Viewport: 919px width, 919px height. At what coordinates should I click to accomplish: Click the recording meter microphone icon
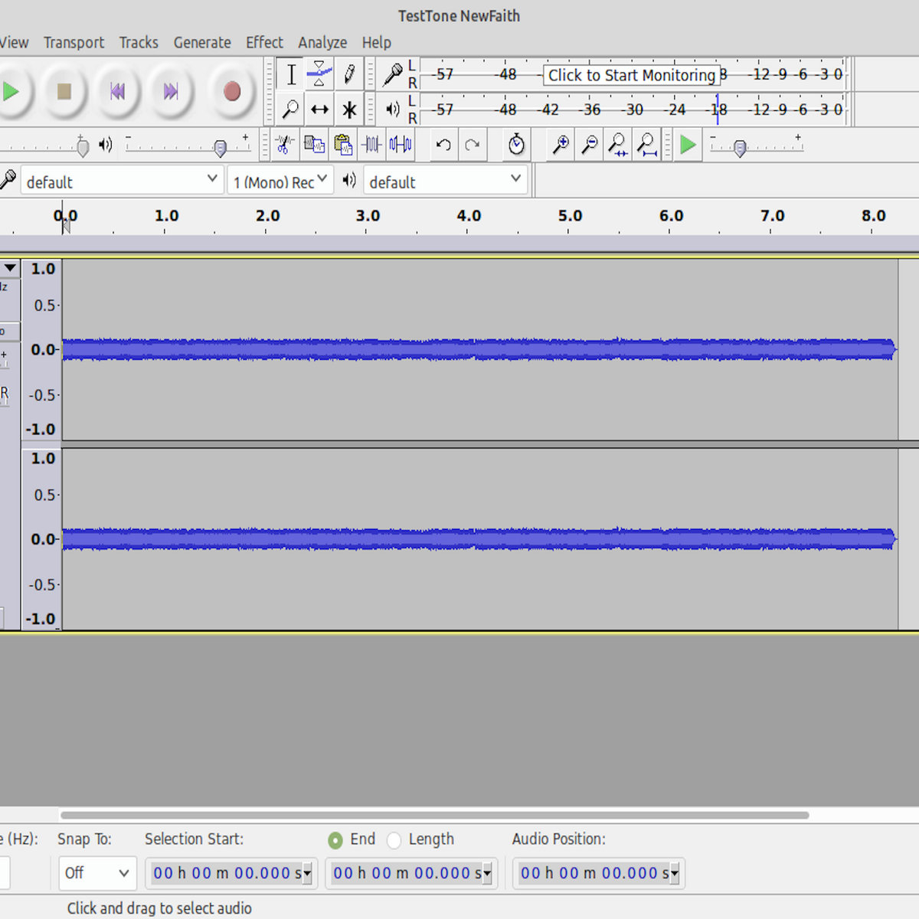[393, 74]
